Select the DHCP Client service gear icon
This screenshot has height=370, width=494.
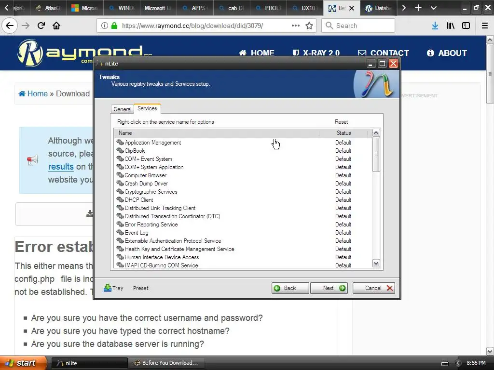120,200
